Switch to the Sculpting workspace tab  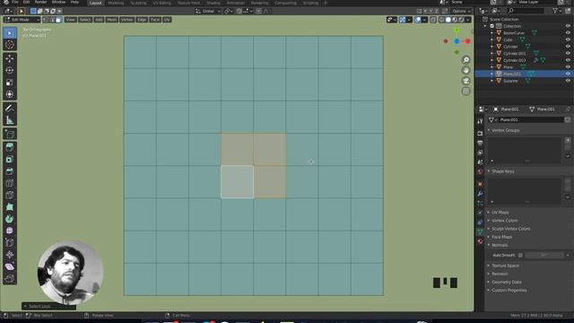(138, 3)
